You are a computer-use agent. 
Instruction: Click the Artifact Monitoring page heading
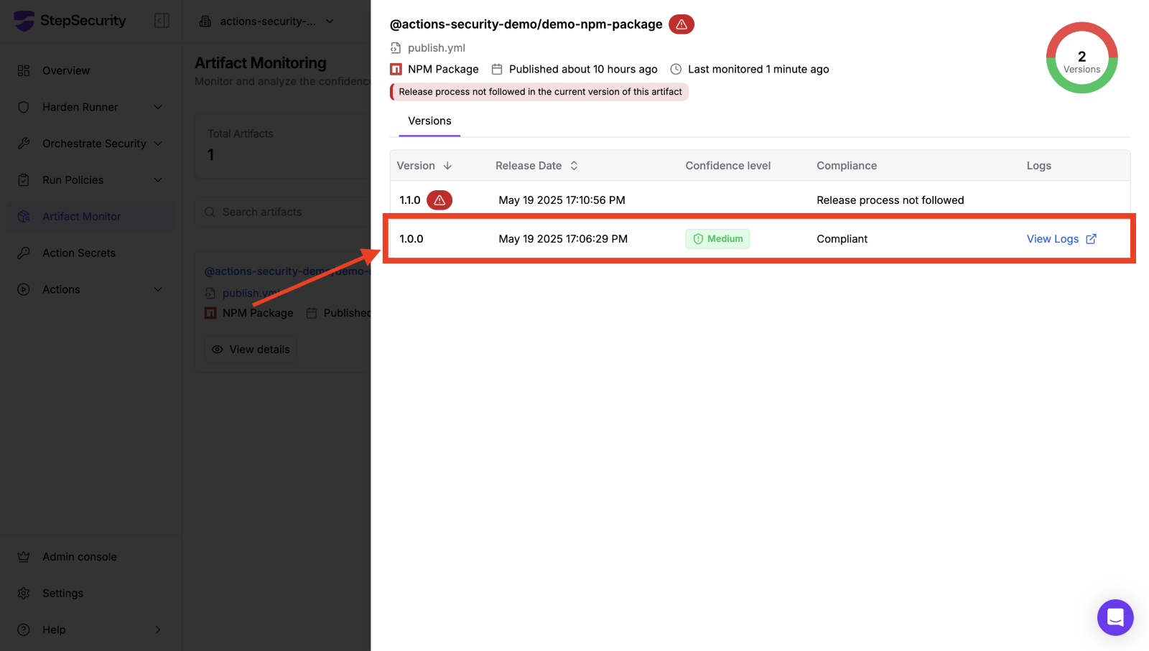(x=261, y=63)
